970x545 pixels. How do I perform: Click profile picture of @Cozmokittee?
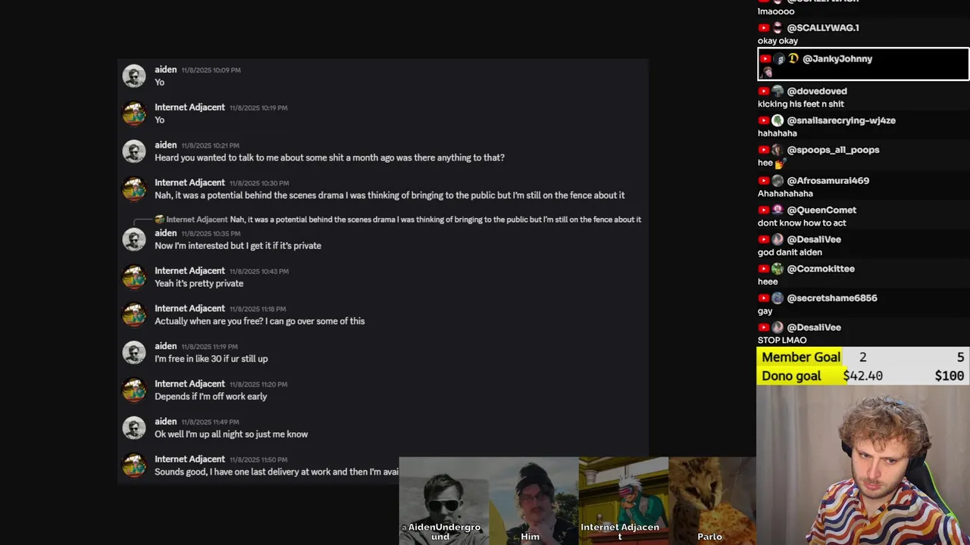(x=778, y=269)
